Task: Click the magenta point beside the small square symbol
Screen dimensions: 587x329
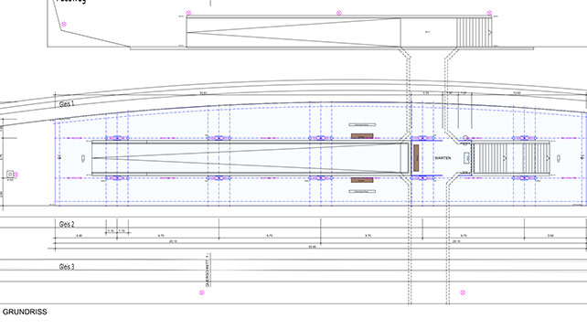Action: pyautogui.click(x=16, y=175)
